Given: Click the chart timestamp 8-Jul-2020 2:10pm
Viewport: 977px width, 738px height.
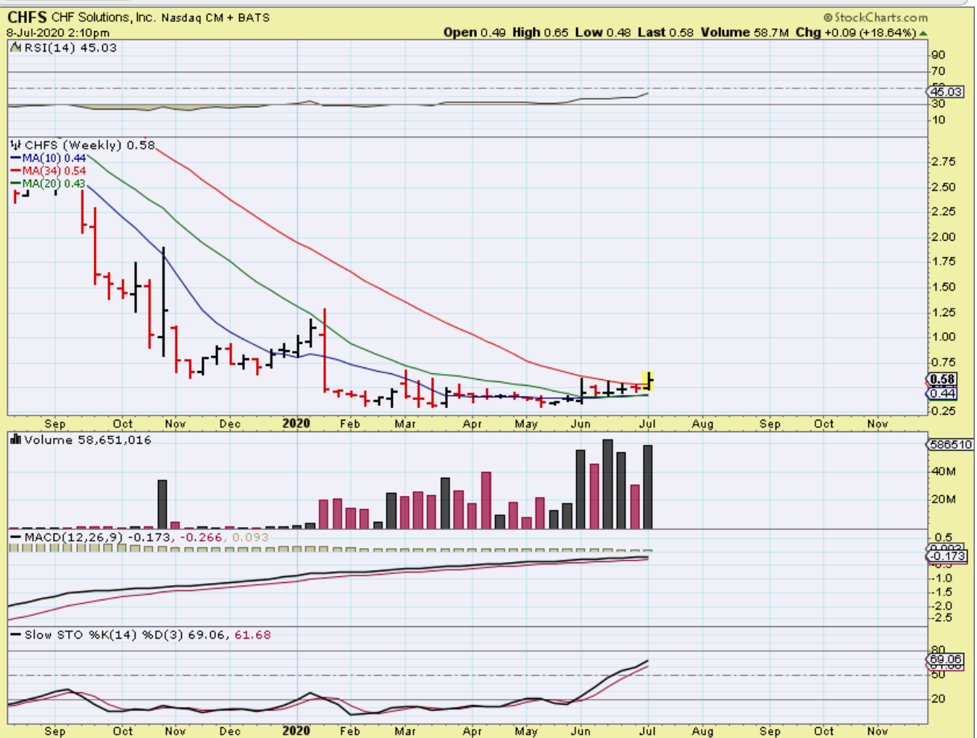Looking at the screenshot, I should pyautogui.click(x=58, y=33).
